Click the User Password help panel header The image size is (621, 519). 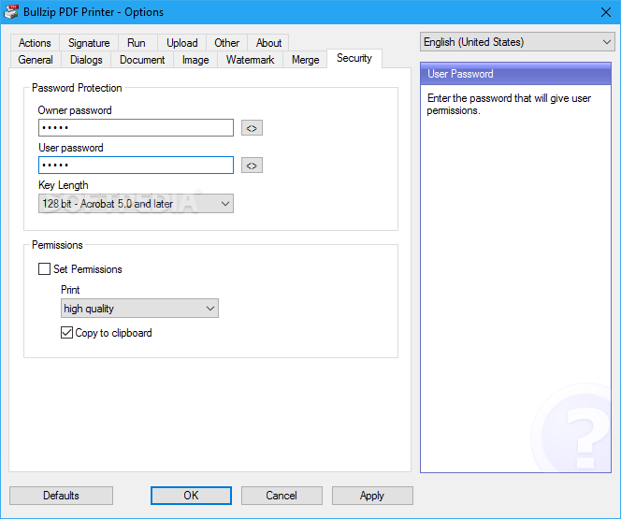pos(515,74)
